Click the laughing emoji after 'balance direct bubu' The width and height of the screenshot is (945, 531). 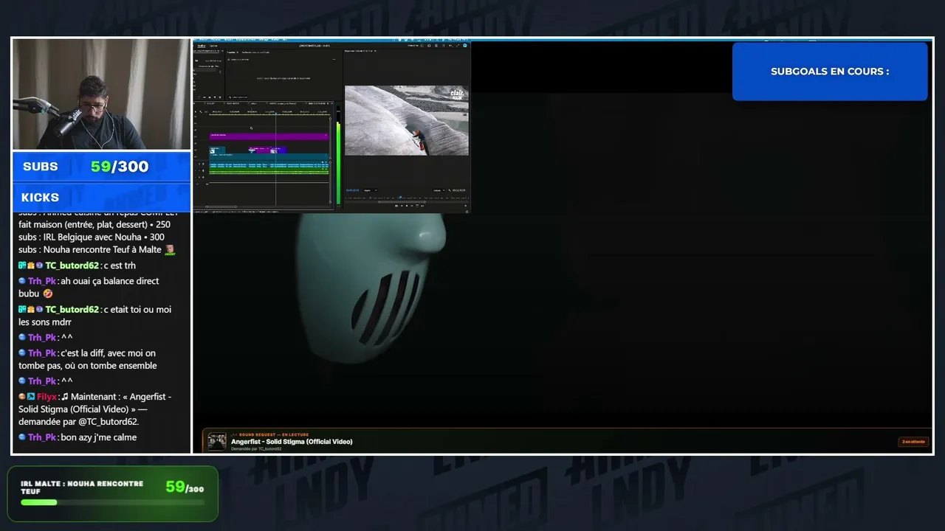[48, 294]
